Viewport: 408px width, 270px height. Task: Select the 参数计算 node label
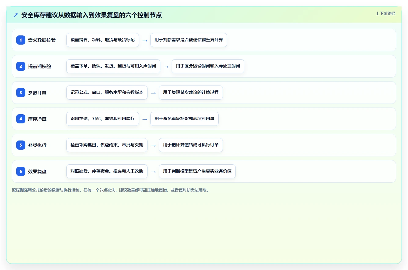click(x=37, y=93)
